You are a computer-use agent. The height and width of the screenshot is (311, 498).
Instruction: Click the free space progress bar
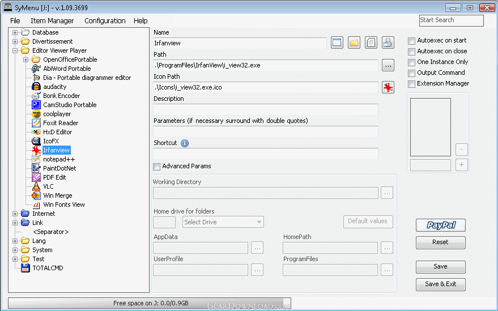pos(150,303)
